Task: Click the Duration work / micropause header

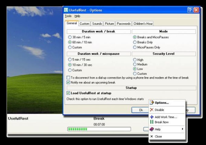Action: click(x=98, y=54)
